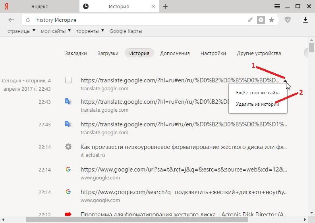Open the Настройки tab

[213, 53]
